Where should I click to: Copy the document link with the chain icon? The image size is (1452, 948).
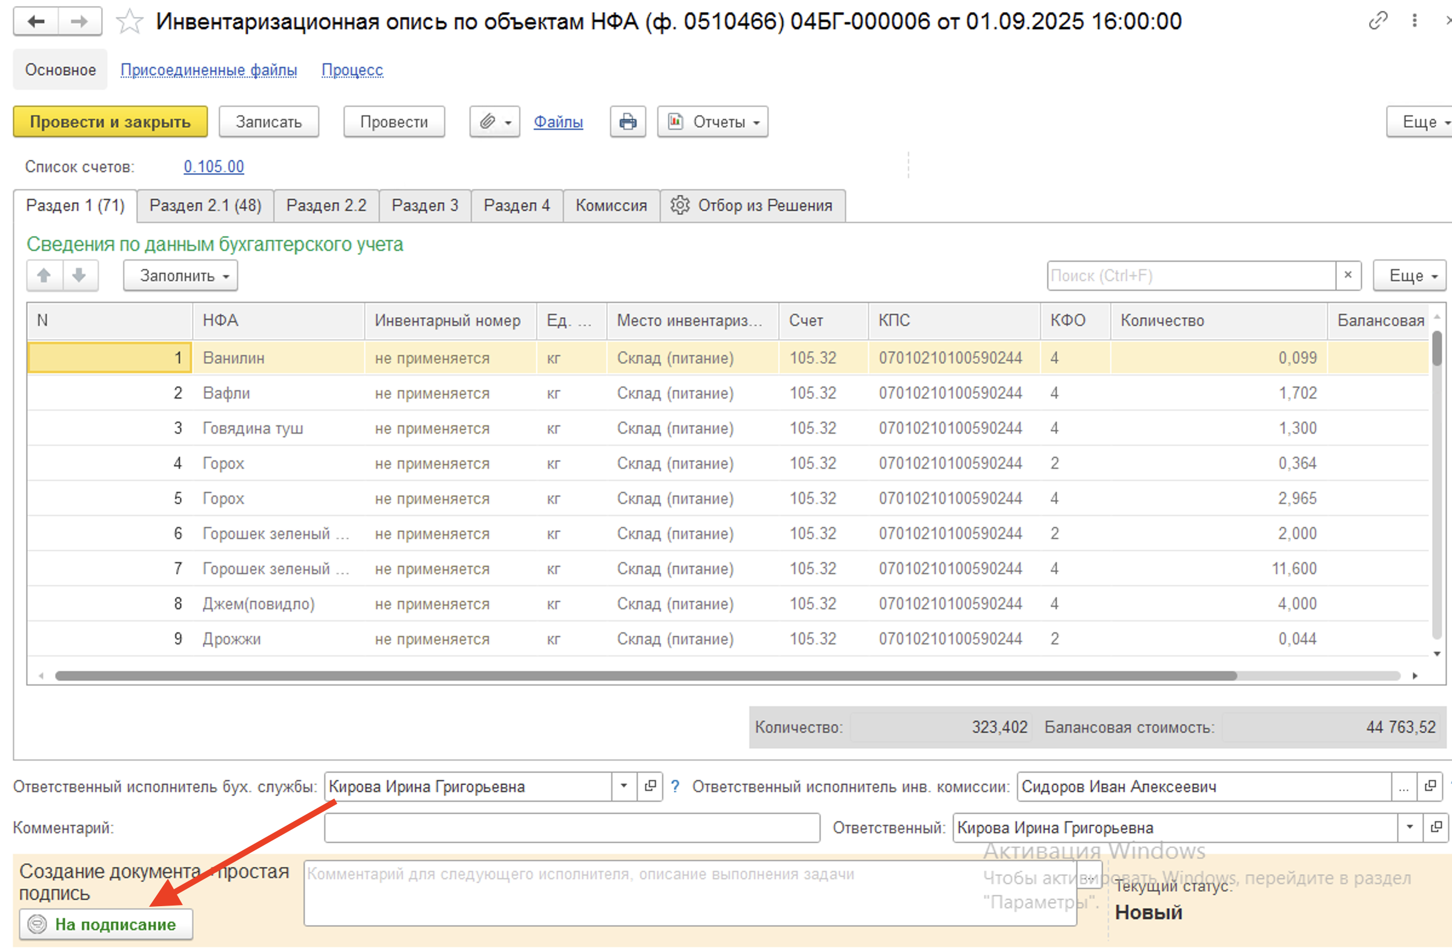click(1377, 21)
